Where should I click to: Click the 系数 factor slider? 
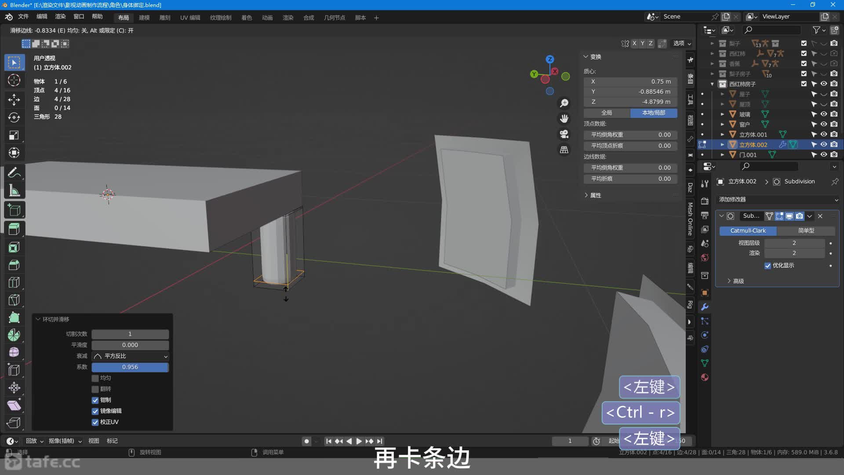130,367
